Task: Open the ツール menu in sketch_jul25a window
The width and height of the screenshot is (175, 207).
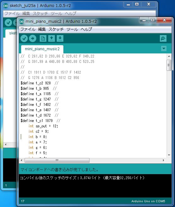Action: click(56, 14)
